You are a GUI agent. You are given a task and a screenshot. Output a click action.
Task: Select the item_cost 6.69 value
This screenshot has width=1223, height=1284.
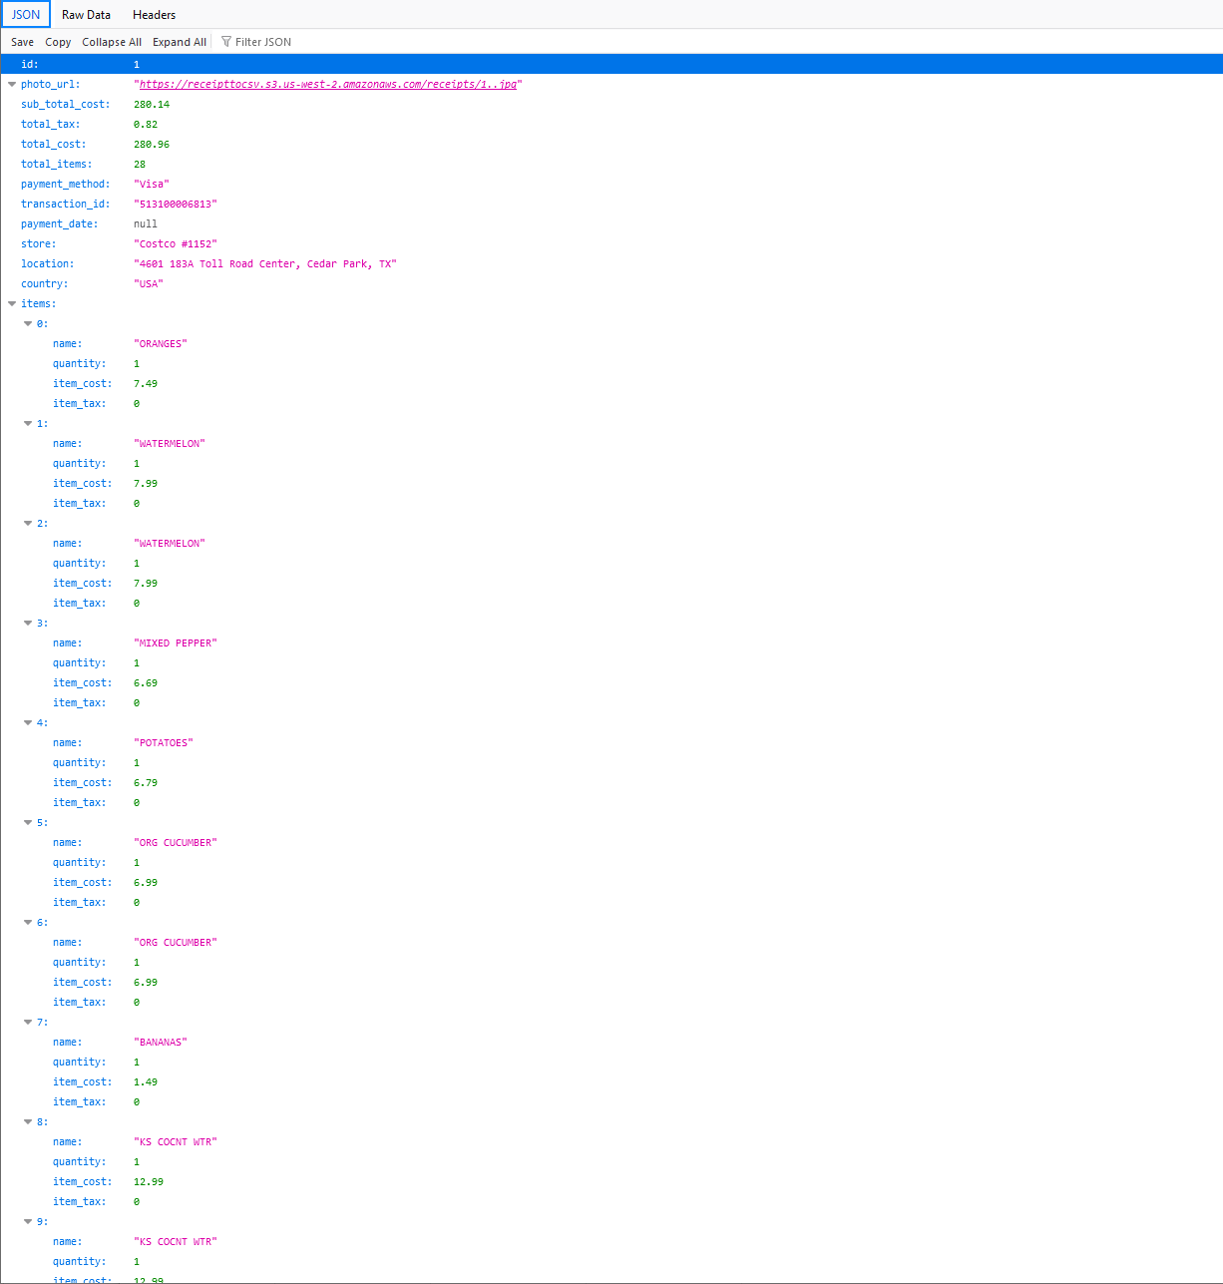(146, 683)
